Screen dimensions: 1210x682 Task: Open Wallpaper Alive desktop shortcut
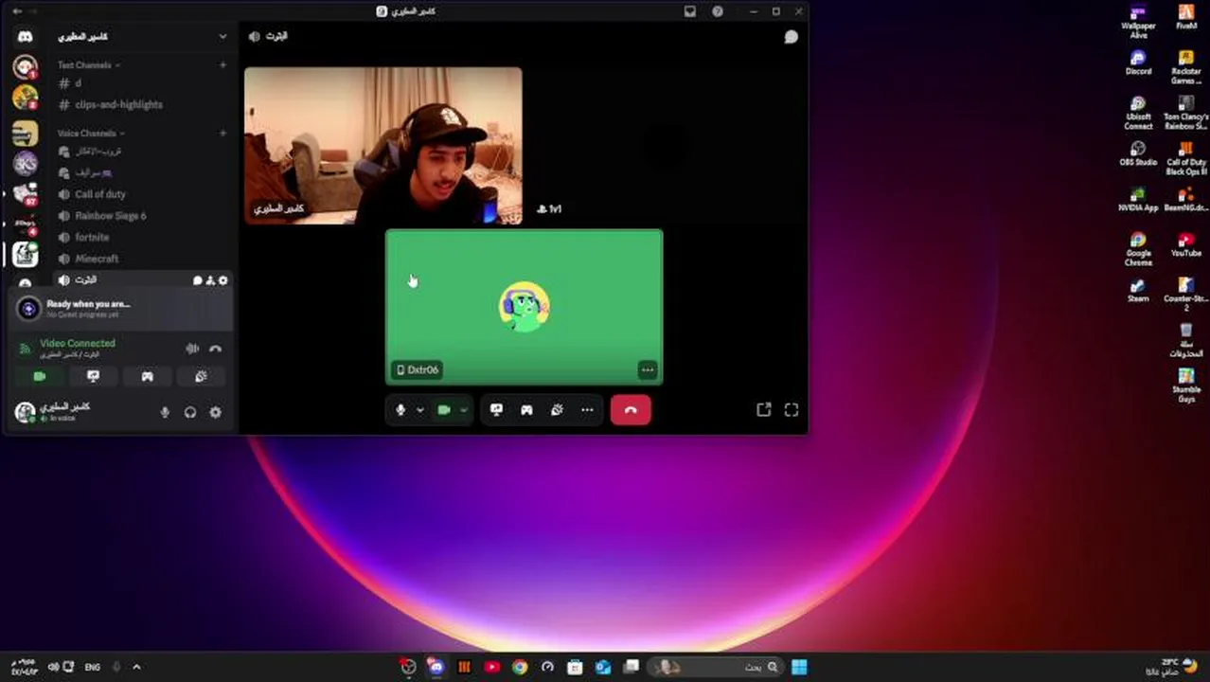[x=1138, y=22]
